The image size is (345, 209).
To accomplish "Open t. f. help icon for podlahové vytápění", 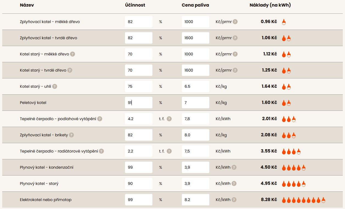I will tap(169, 119).
